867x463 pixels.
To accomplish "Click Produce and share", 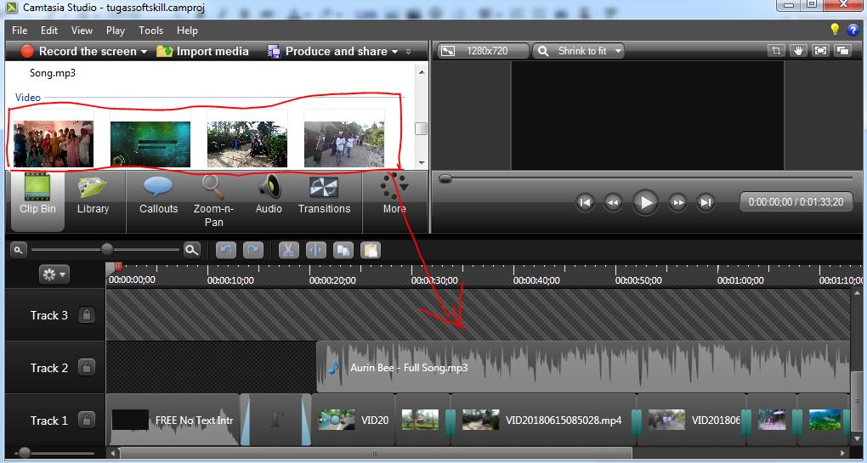I will point(326,51).
